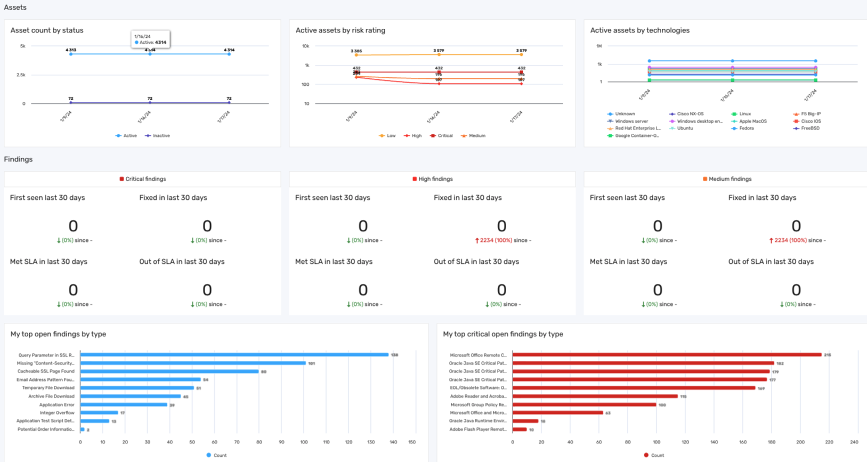Image resolution: width=867 pixels, height=462 pixels.
Task: Click the Cisco IOS legend marker
Action: pyautogui.click(x=796, y=121)
